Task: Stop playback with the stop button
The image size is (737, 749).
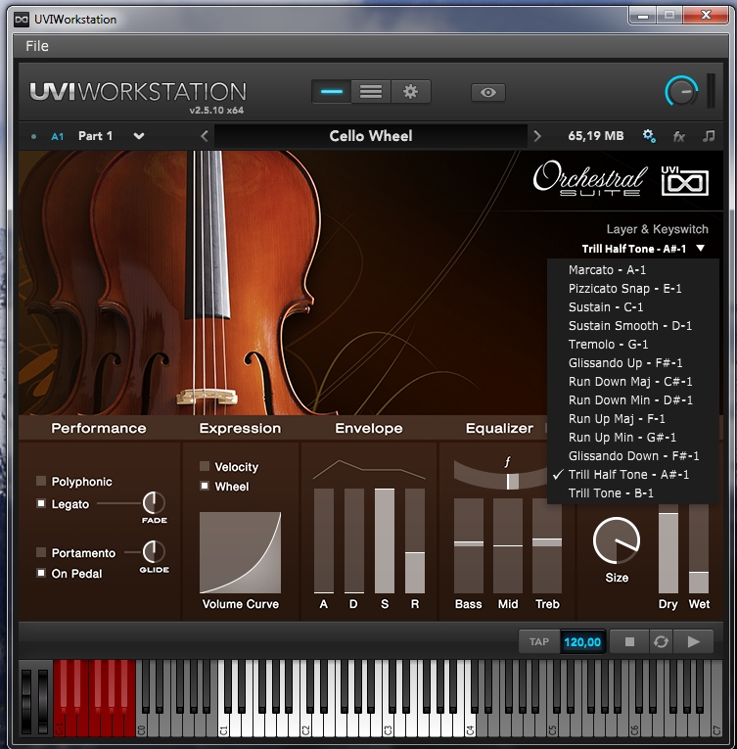Action: tap(629, 642)
